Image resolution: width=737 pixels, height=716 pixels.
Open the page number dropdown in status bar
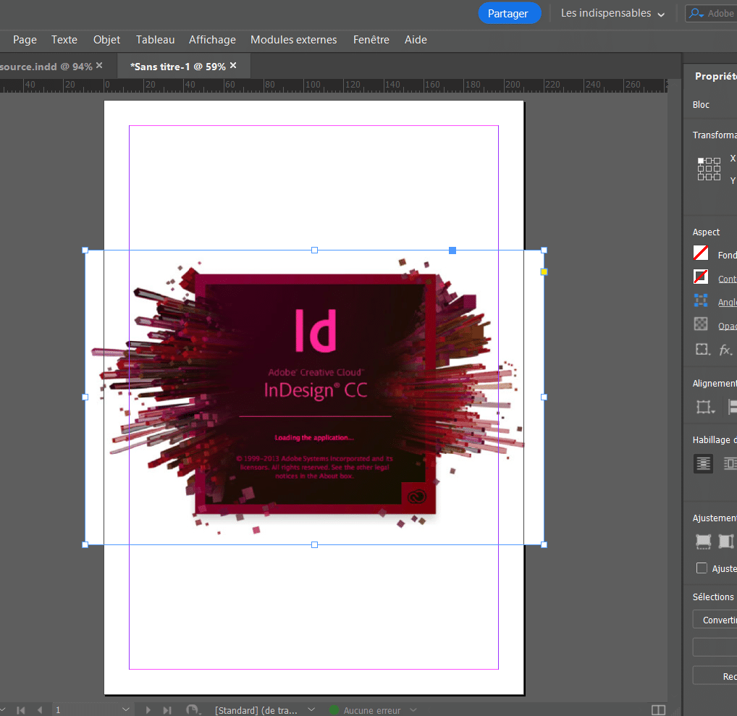tap(125, 709)
